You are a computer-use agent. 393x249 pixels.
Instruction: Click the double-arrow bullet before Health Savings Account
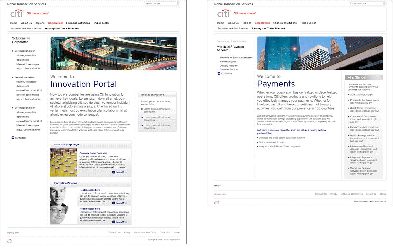point(349,136)
